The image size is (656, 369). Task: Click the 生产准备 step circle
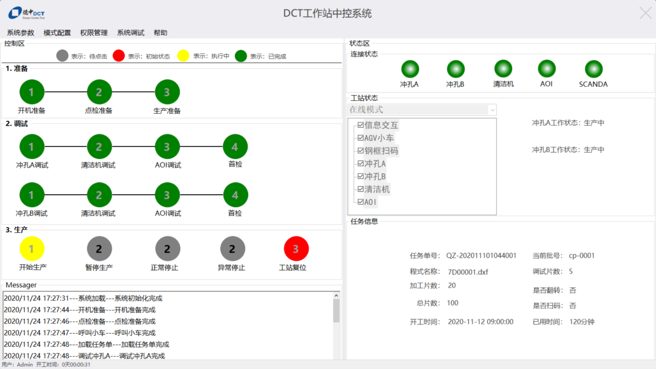[x=167, y=92]
